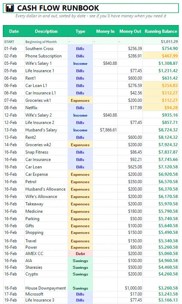Click the Car Expense description cell

click(x=46, y=174)
